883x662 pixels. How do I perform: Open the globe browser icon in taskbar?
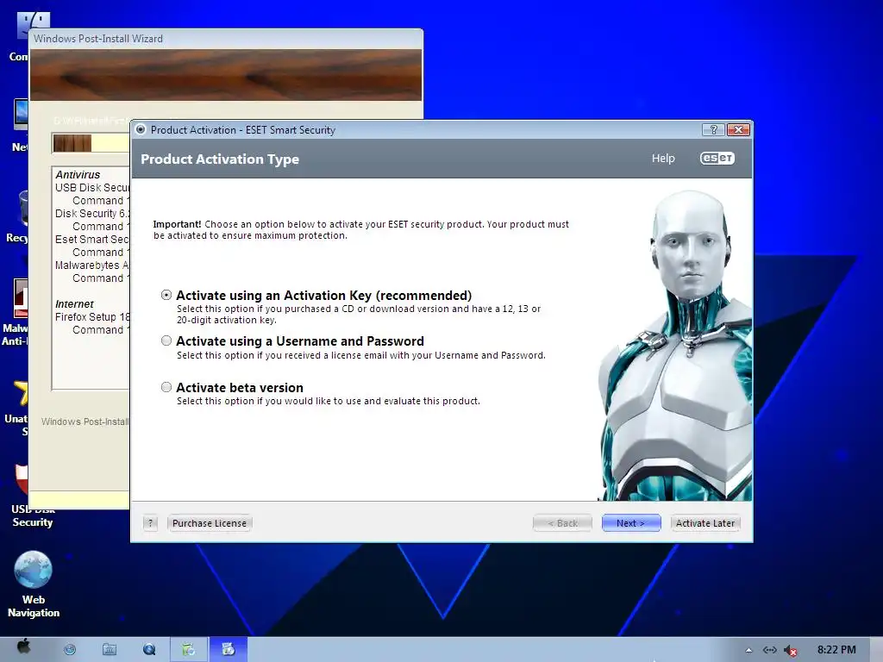coord(70,650)
